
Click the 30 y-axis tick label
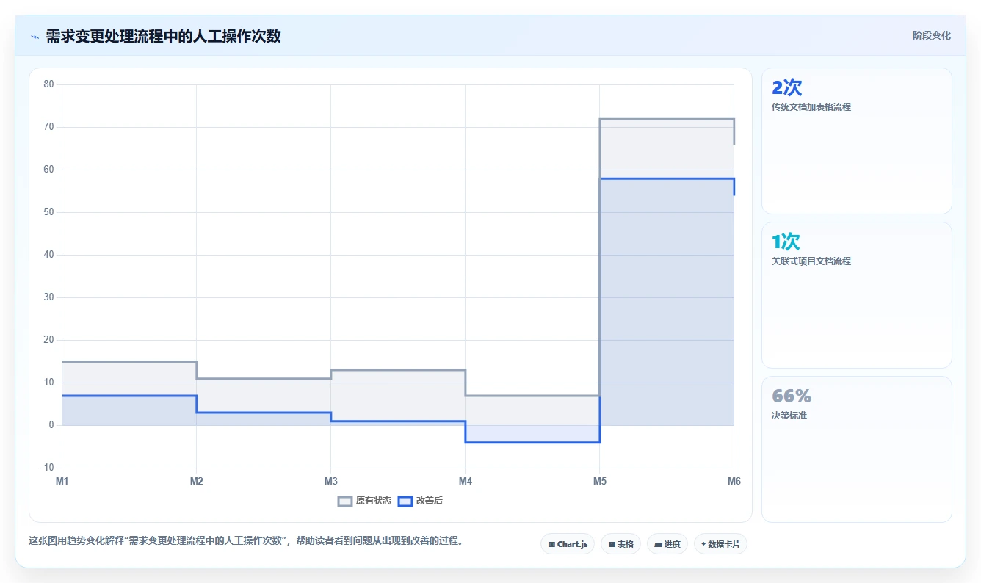49,297
